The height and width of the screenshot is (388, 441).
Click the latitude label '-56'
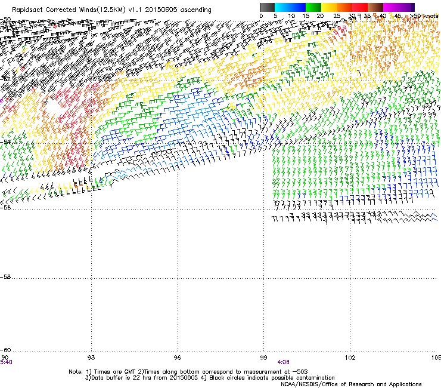(5, 208)
